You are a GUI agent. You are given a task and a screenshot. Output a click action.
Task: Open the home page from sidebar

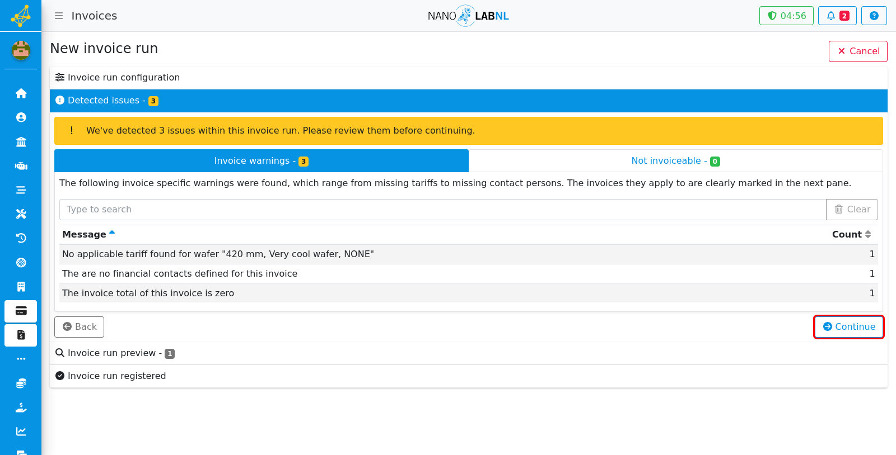pos(21,93)
